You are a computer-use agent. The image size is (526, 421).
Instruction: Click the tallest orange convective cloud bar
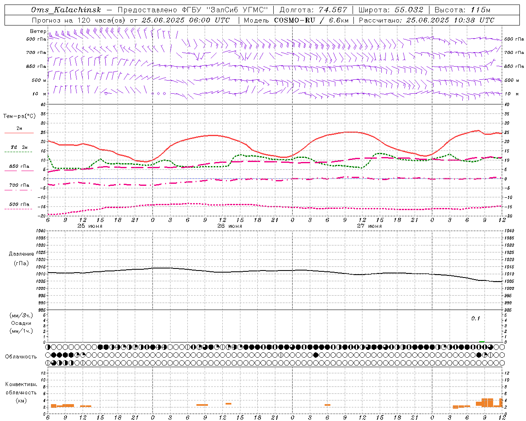tap(487, 402)
